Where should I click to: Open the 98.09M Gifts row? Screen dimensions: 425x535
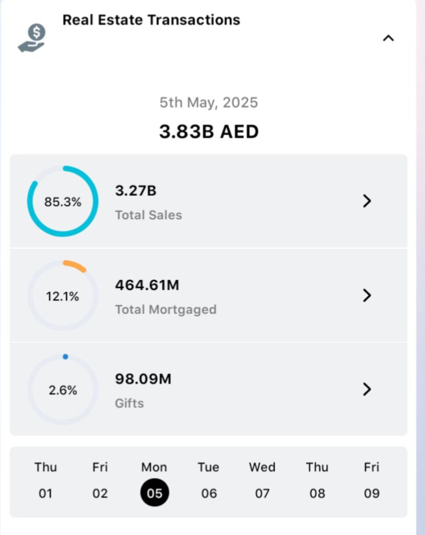coord(209,390)
